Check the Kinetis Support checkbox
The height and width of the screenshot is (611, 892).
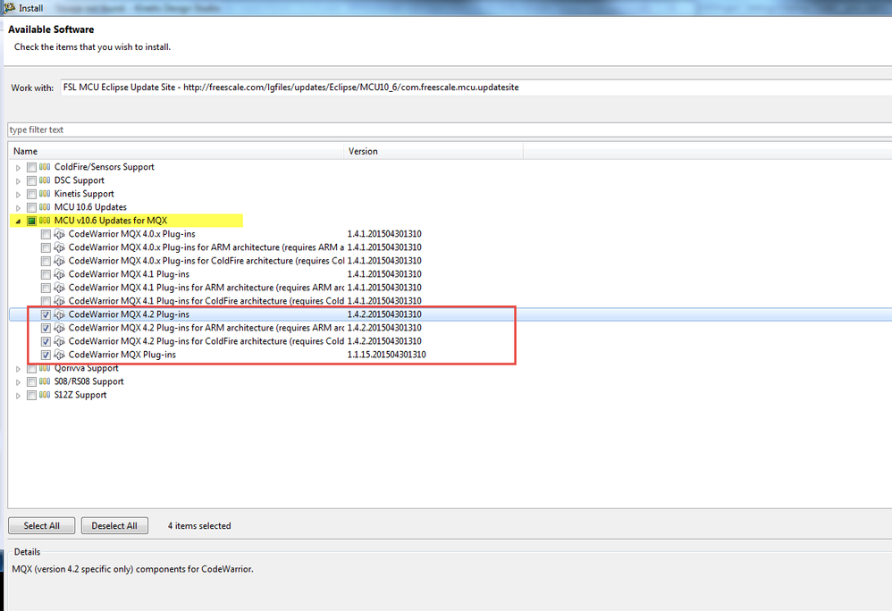pyautogui.click(x=32, y=195)
